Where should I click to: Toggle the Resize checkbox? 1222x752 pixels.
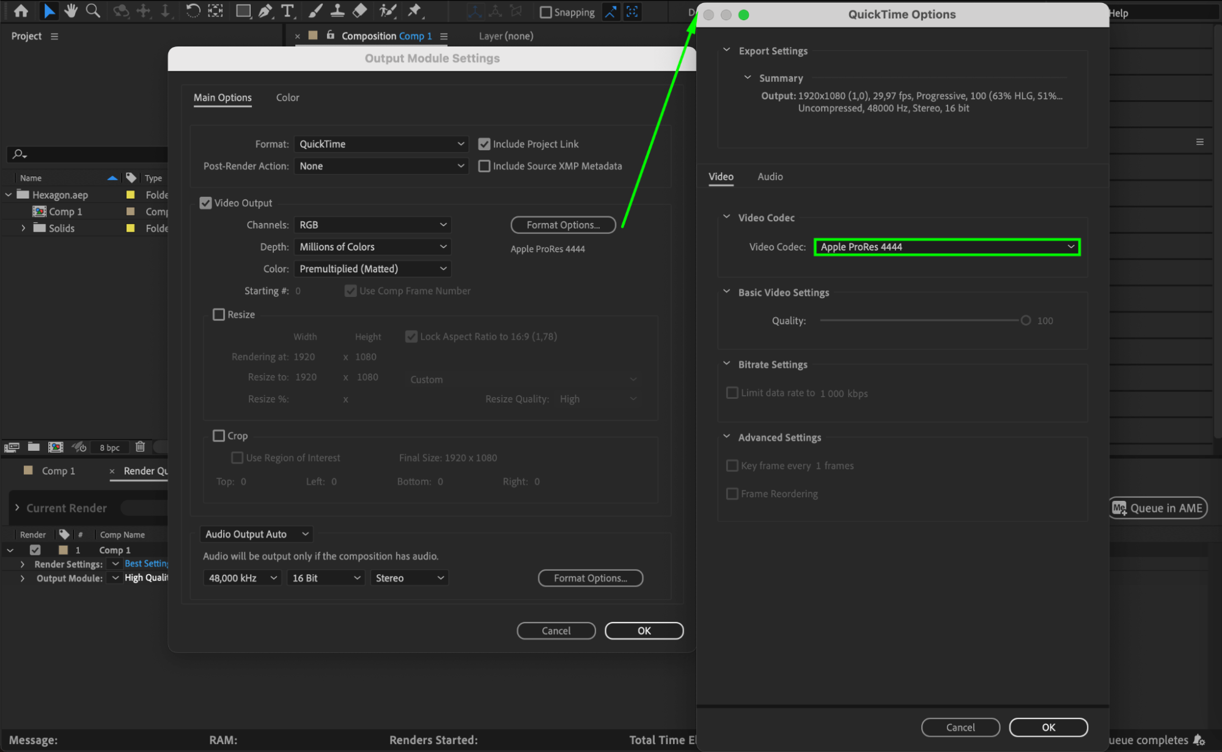219,315
